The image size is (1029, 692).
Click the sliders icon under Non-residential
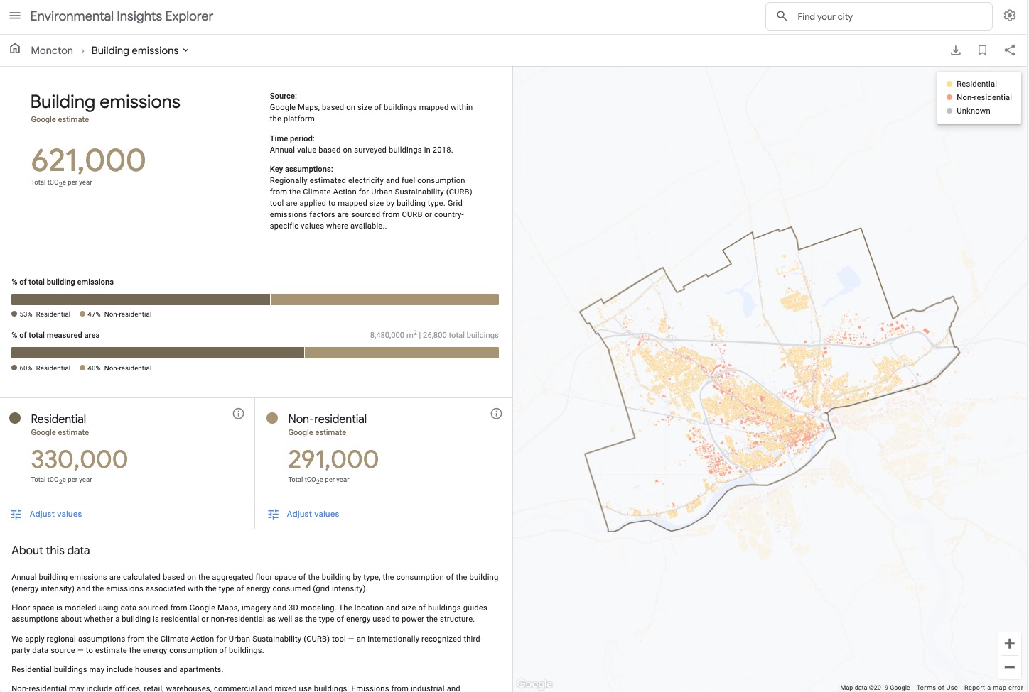click(274, 515)
